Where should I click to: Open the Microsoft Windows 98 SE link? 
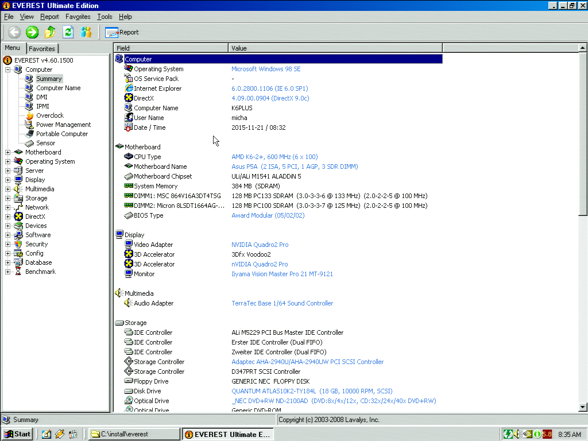(266, 69)
